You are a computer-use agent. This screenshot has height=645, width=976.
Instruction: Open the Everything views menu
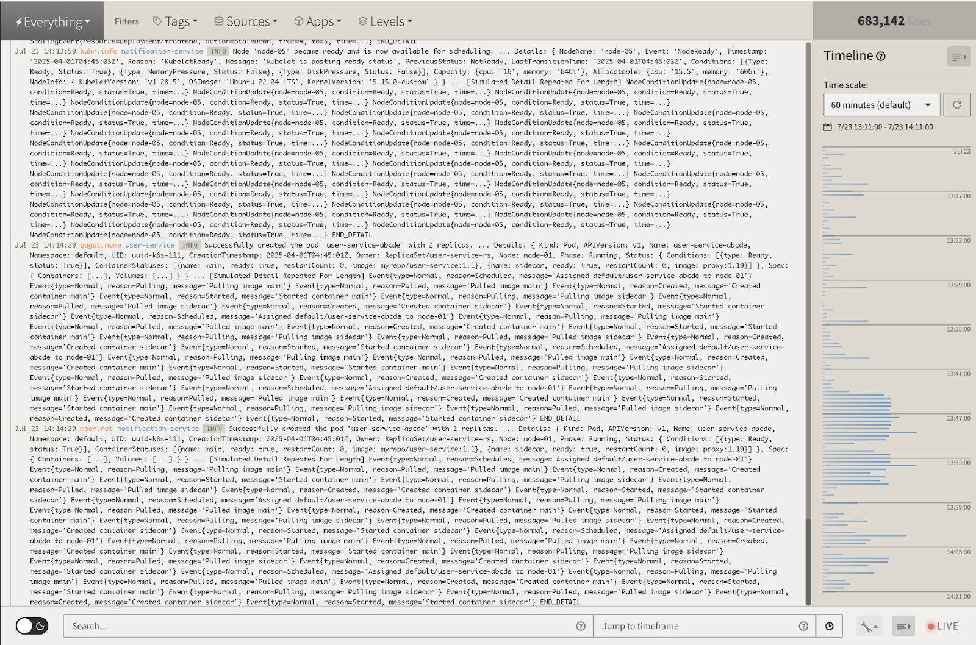[52, 21]
